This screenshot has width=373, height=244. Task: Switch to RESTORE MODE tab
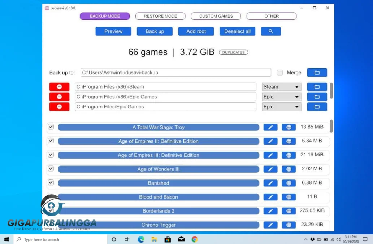[x=160, y=16]
